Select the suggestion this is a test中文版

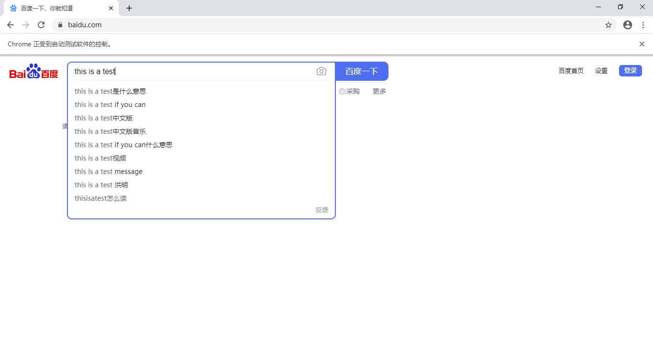click(103, 118)
